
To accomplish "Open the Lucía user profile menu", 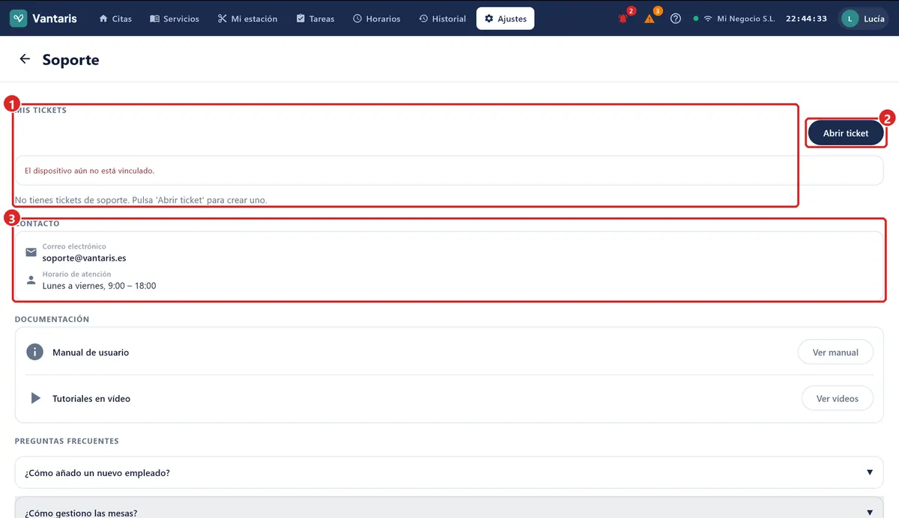I will (x=864, y=19).
